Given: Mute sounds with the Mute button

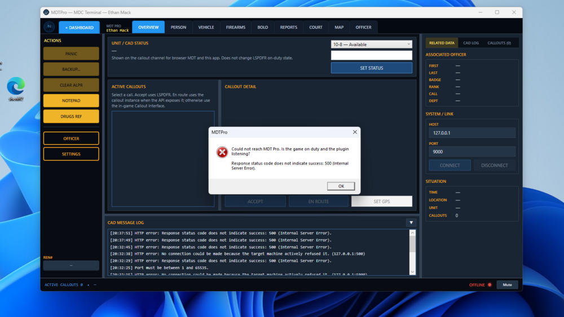Looking at the screenshot, I should pos(507,285).
